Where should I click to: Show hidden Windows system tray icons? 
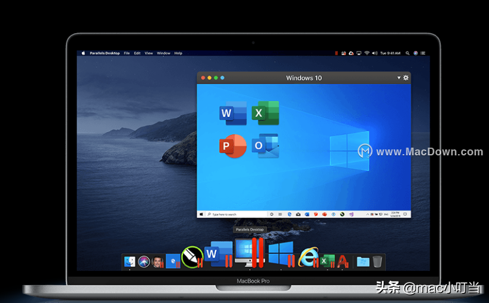coord(367,214)
